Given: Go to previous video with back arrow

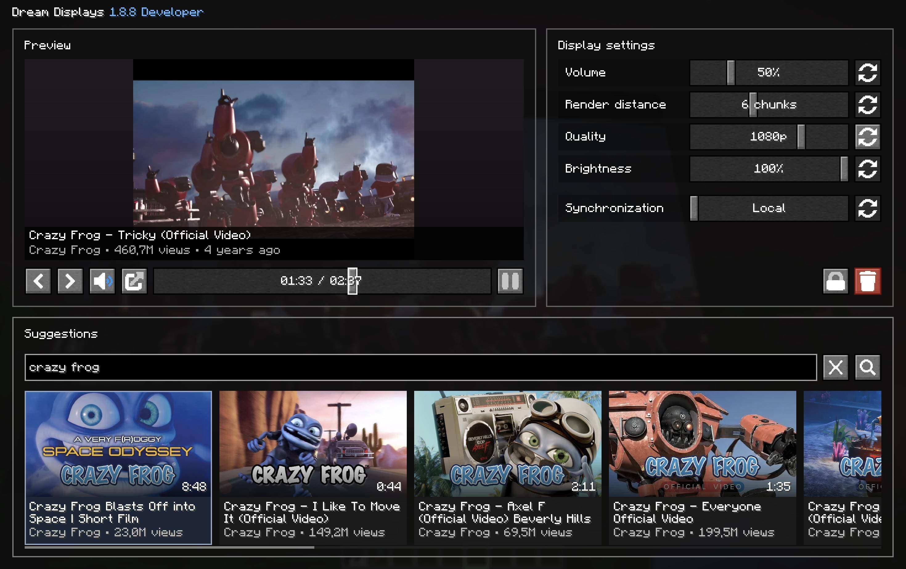Looking at the screenshot, I should tap(38, 281).
